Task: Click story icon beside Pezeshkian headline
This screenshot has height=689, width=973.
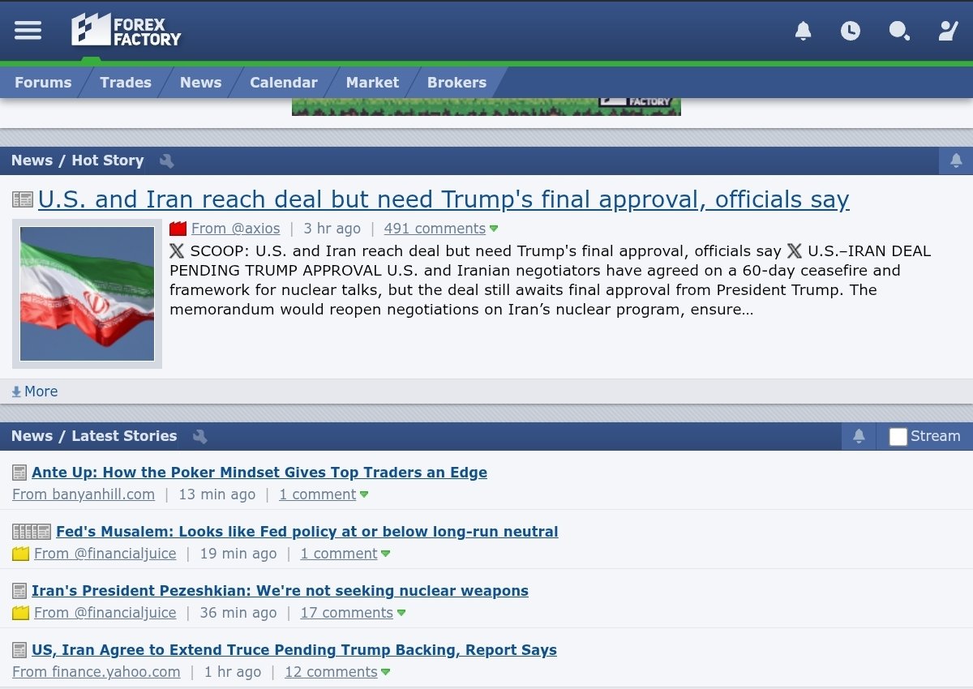Action: (x=19, y=591)
